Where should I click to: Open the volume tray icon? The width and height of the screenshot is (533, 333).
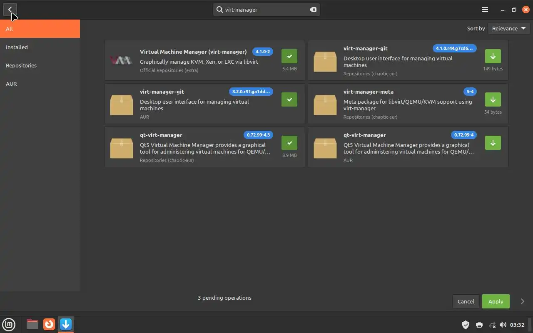tap(503, 325)
